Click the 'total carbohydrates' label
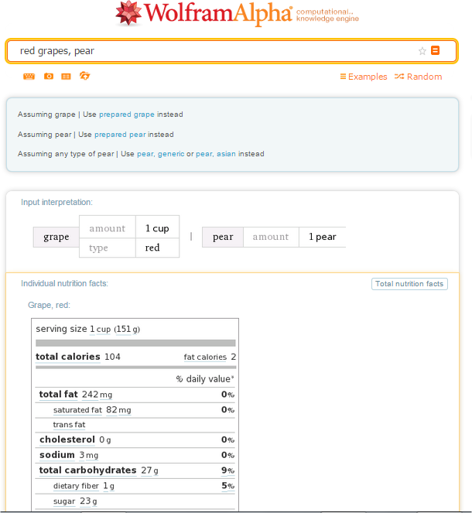The height and width of the screenshot is (513, 472). (x=88, y=470)
